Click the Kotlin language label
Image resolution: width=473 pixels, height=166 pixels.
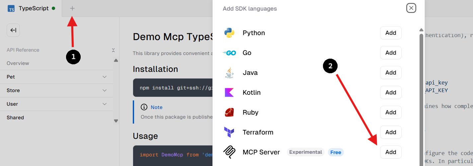click(252, 92)
